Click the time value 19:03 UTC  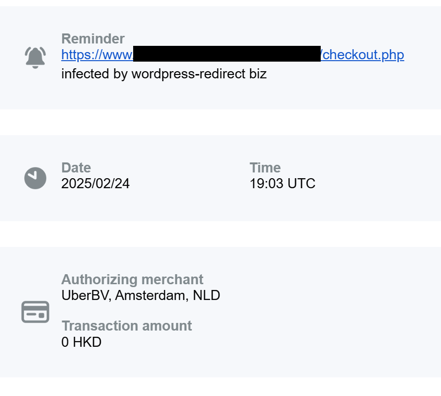(282, 183)
